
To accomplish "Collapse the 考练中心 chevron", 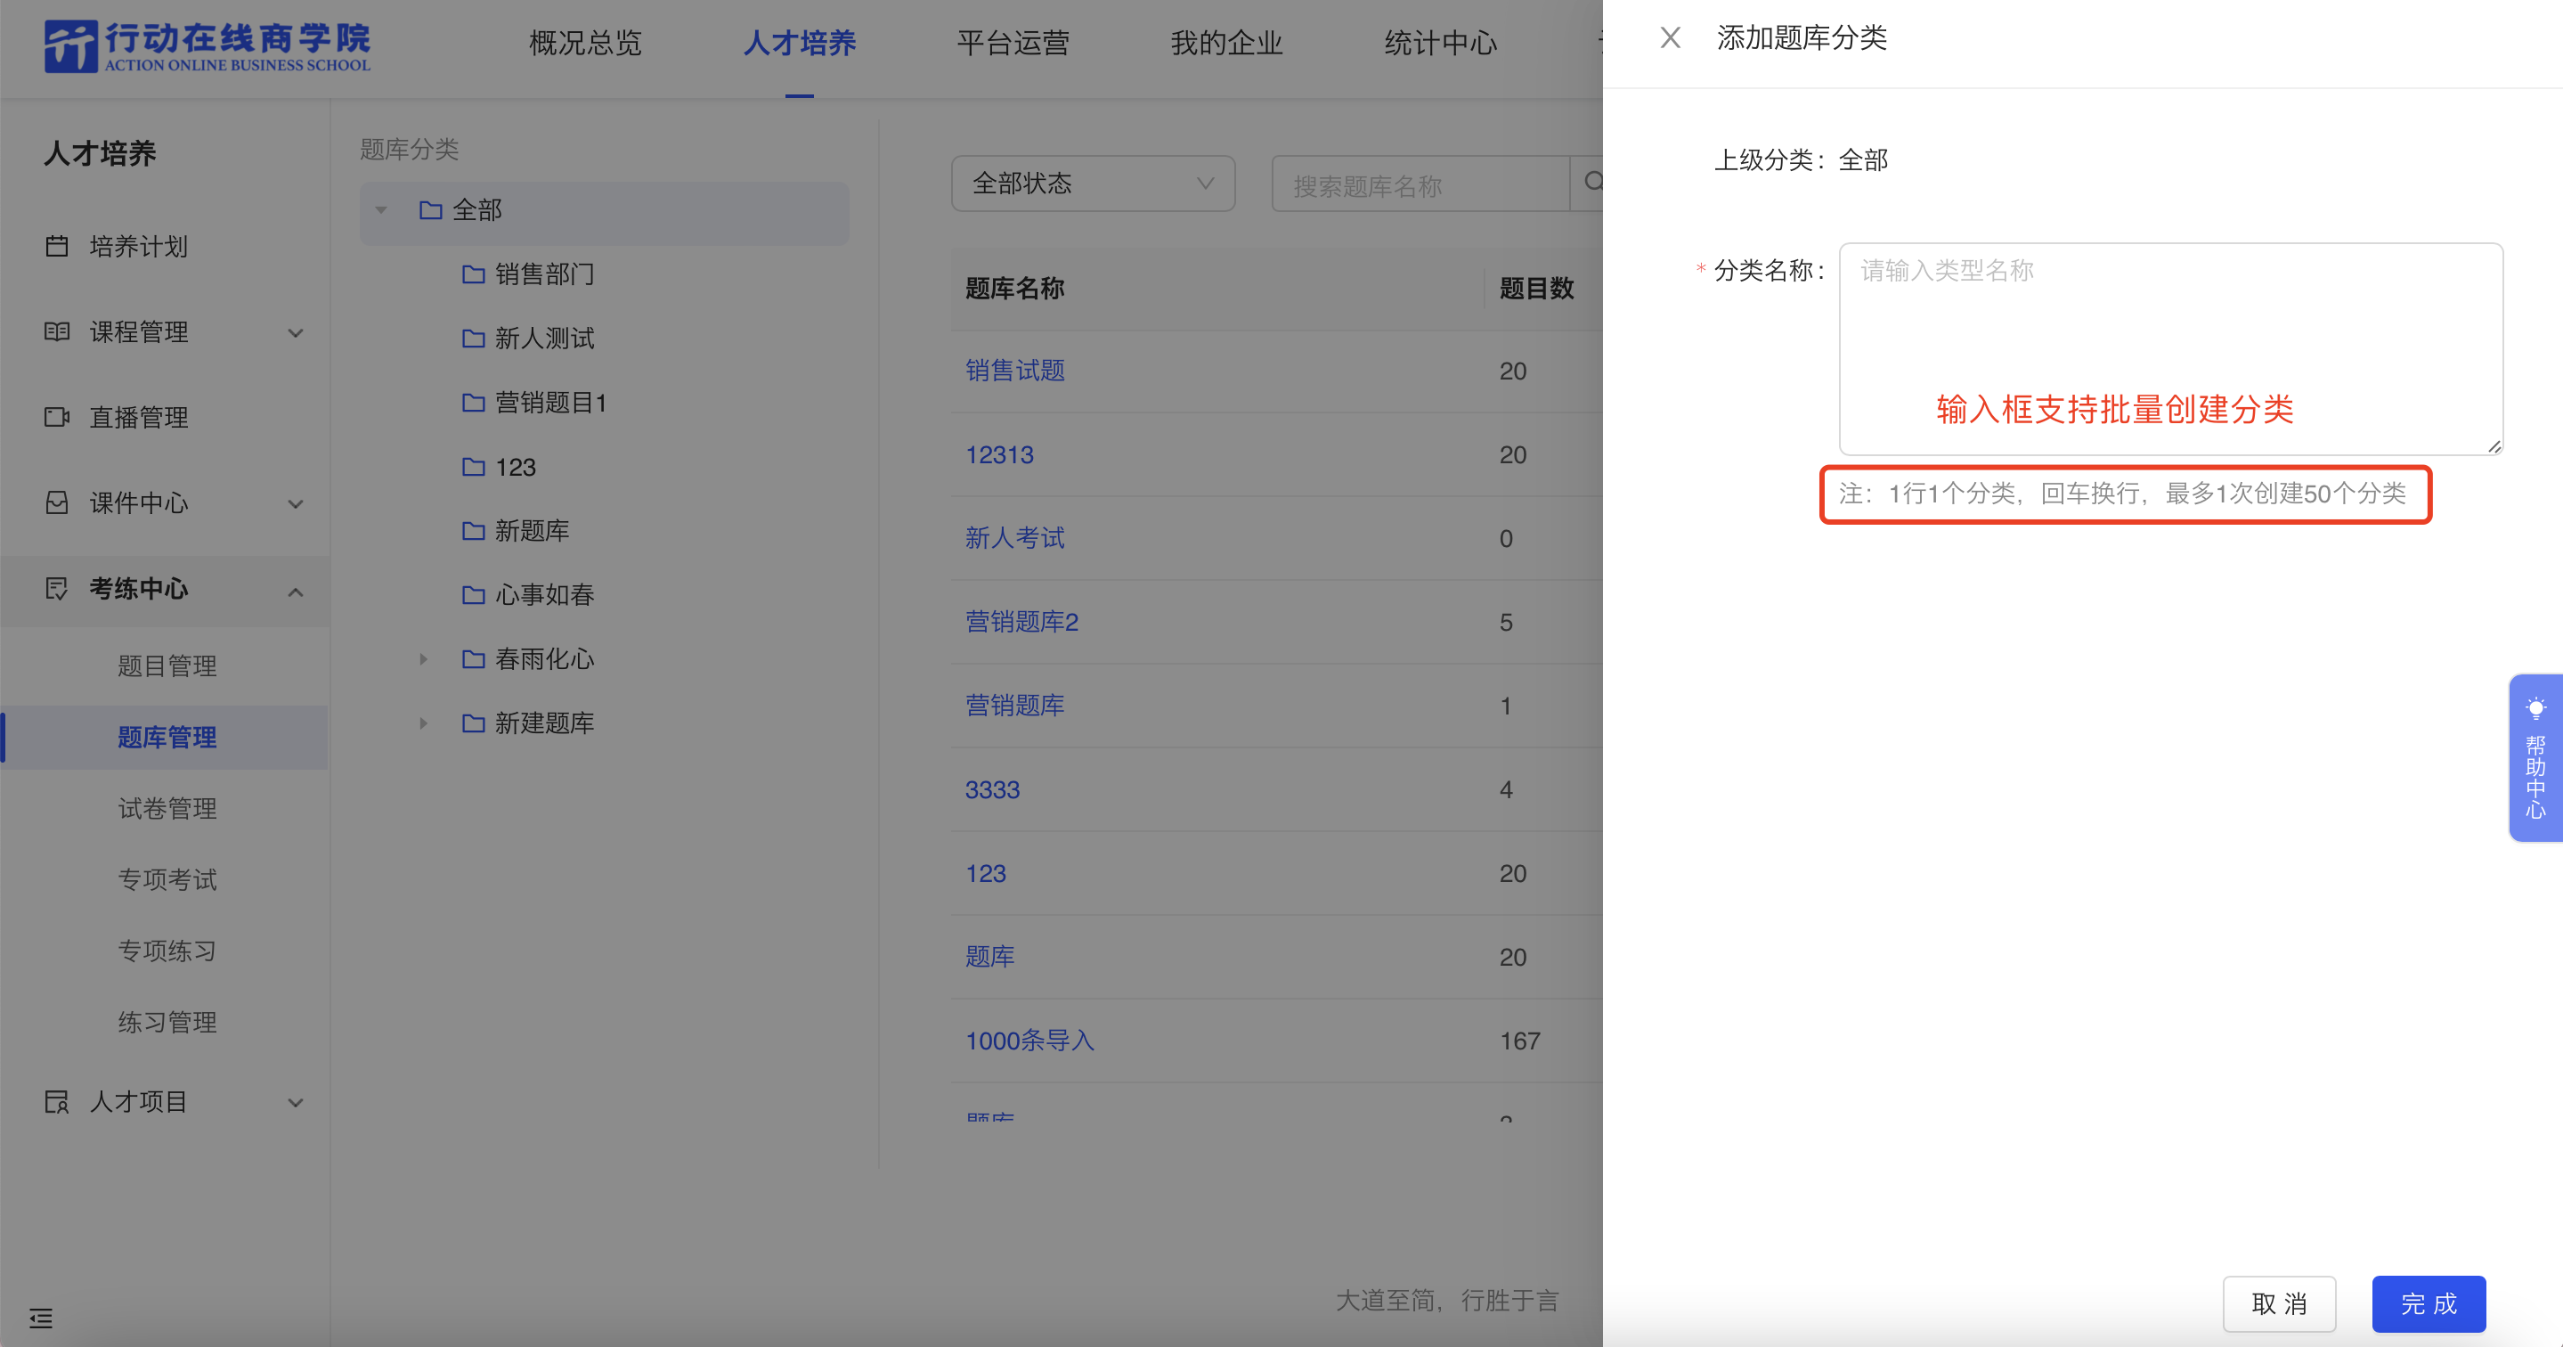I will pyautogui.click(x=296, y=592).
